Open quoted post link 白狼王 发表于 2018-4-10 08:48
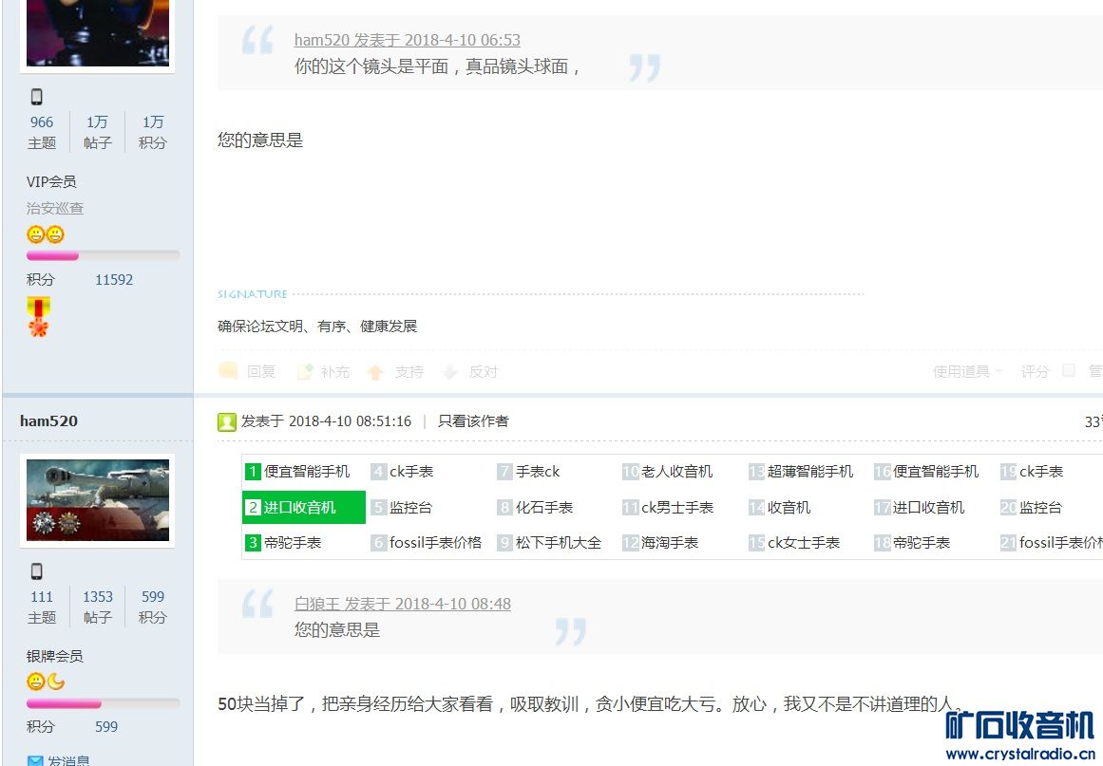Viewport: 1103px width, 766px height. point(403,604)
